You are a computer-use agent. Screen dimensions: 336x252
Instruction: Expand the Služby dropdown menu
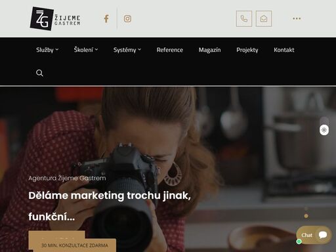tap(47, 50)
